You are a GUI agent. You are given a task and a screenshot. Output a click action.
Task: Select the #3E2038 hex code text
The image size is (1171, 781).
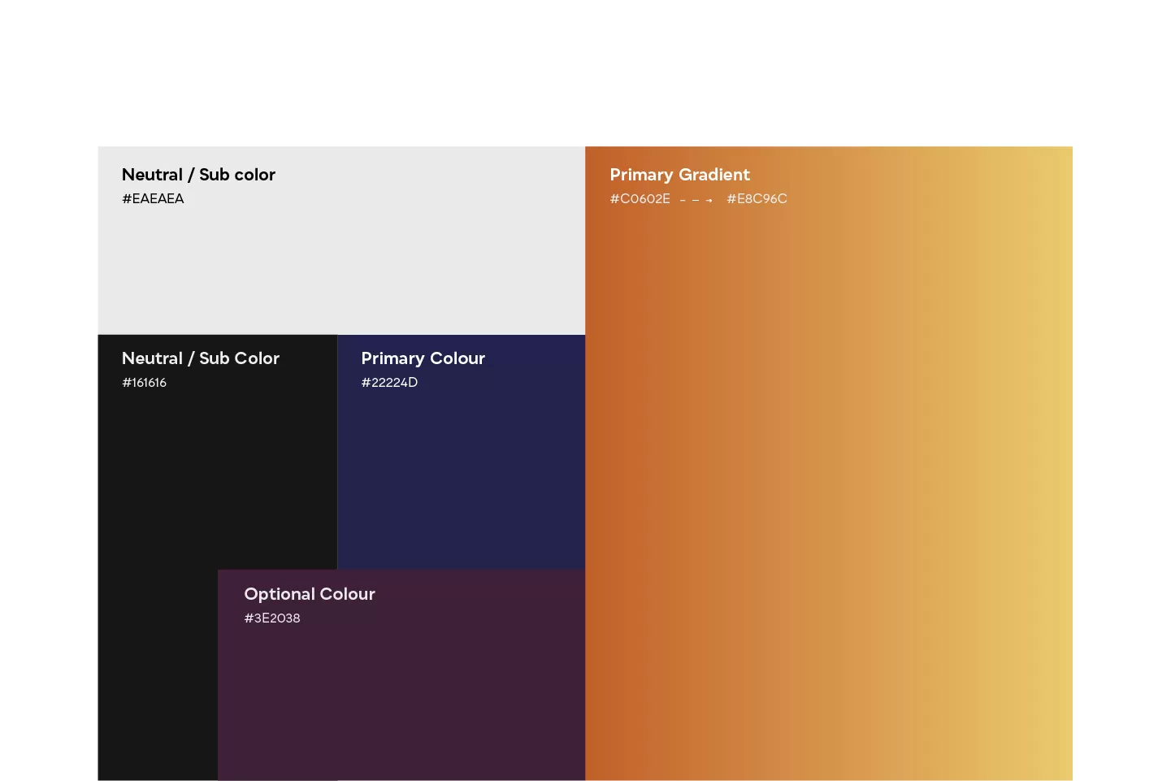click(x=272, y=618)
